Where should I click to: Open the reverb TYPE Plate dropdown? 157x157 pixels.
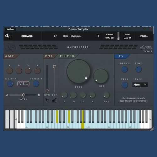[x=140, y=85]
